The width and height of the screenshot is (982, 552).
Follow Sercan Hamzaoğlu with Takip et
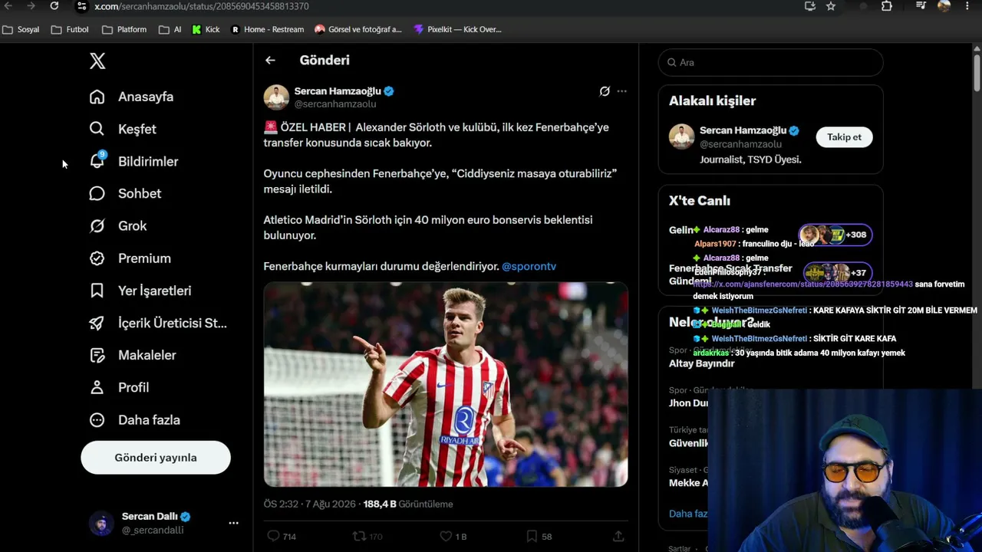tap(844, 137)
